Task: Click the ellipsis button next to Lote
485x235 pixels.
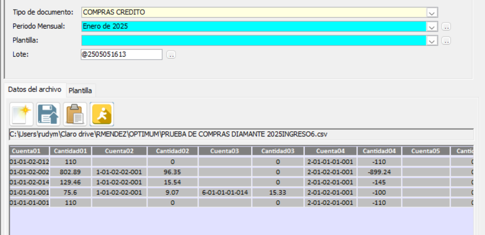Action: coord(171,55)
